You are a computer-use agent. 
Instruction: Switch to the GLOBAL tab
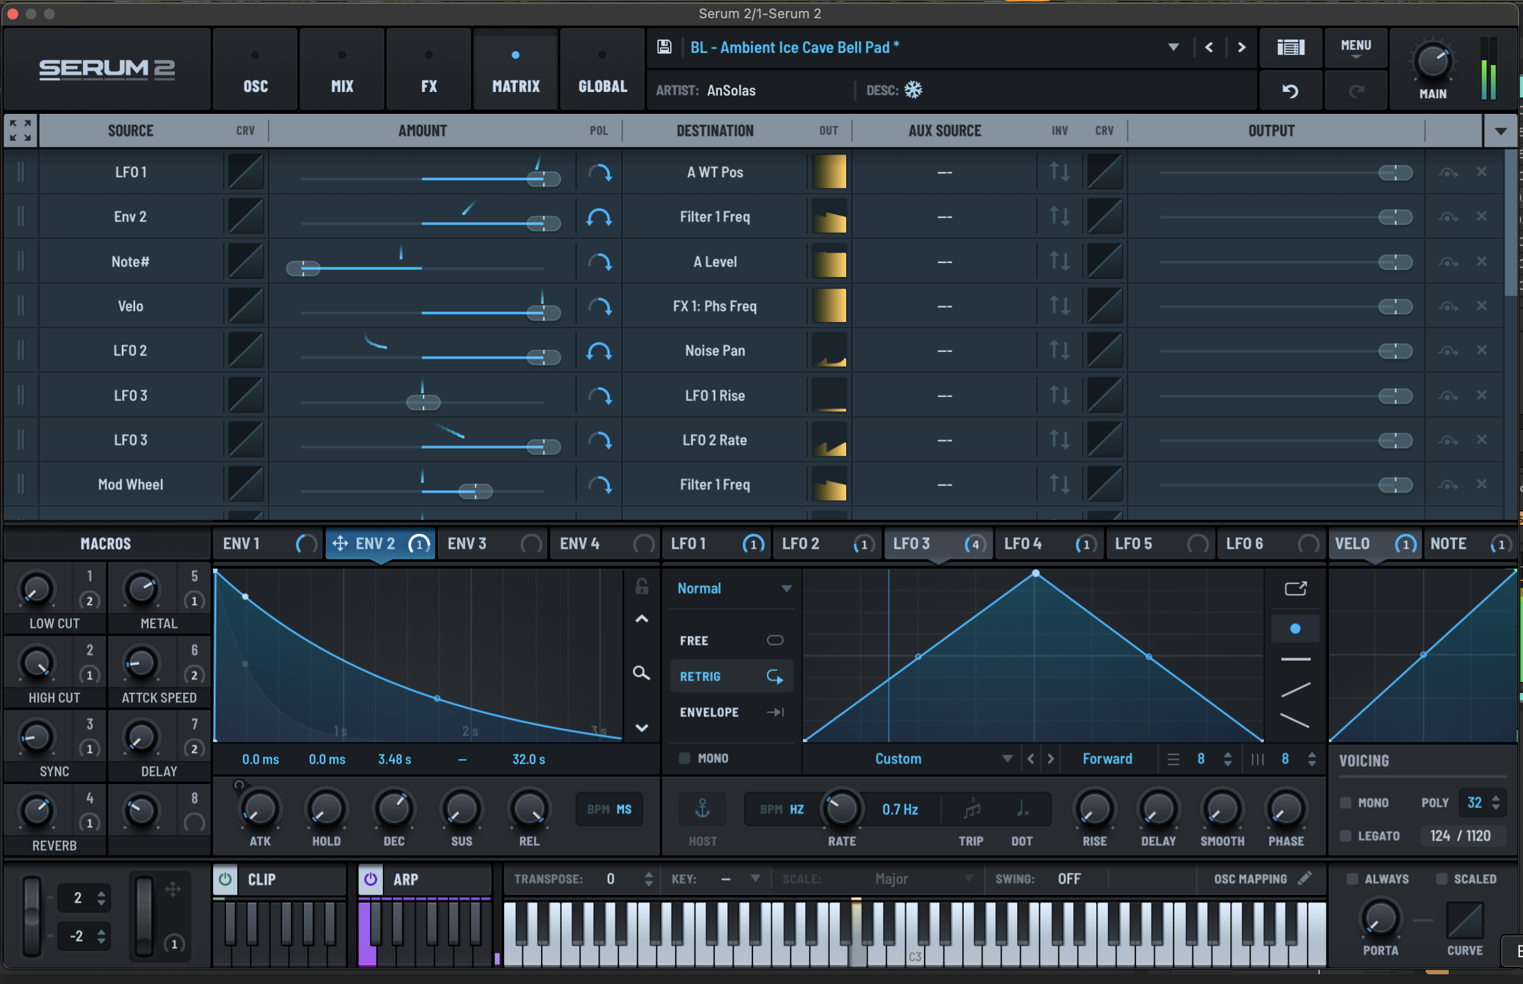(603, 70)
